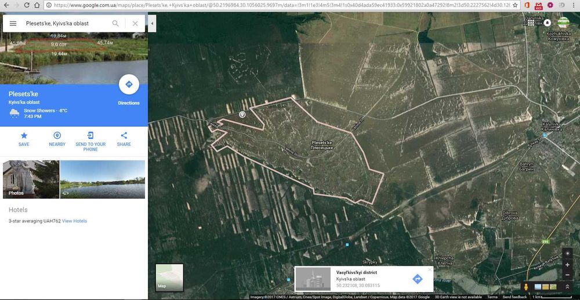Viewport: 580px width, 300px height.
Task: Open the Photos thumbnail
Action: point(31,179)
